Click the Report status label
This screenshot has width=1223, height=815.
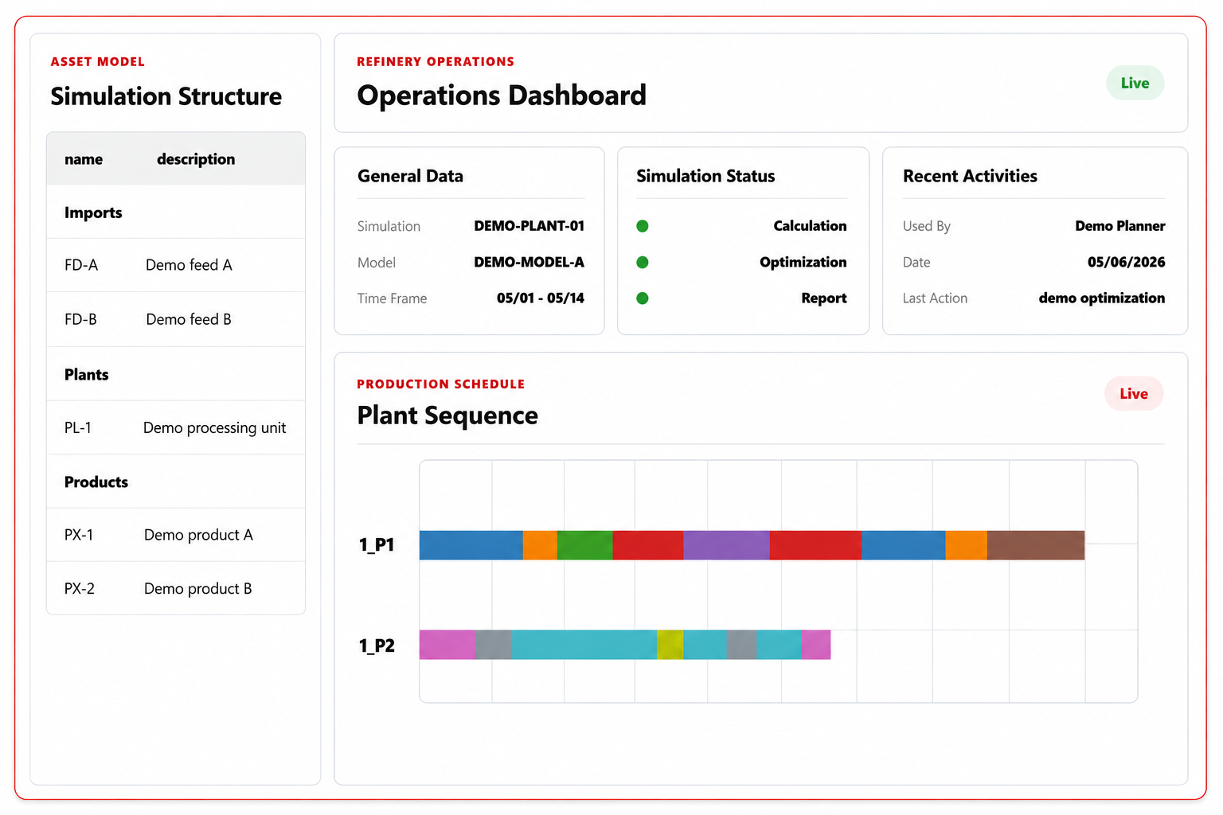824,298
